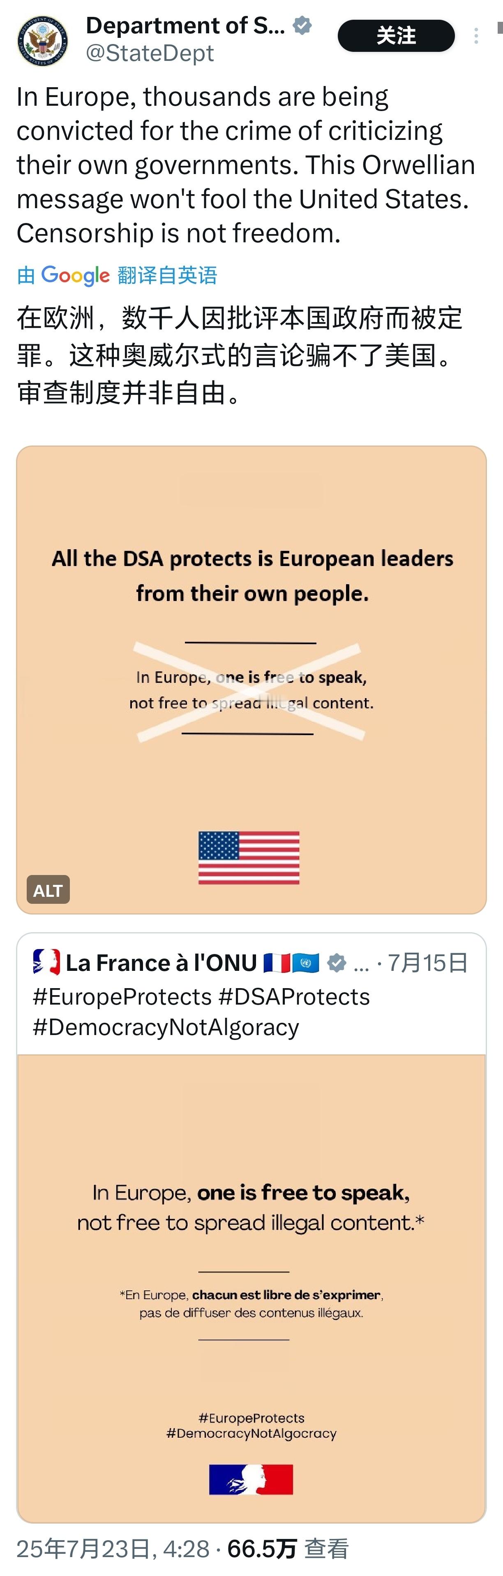This screenshot has width=503, height=1576.
Task: Open the three-dot more options menu
Action: pyautogui.click(x=475, y=36)
